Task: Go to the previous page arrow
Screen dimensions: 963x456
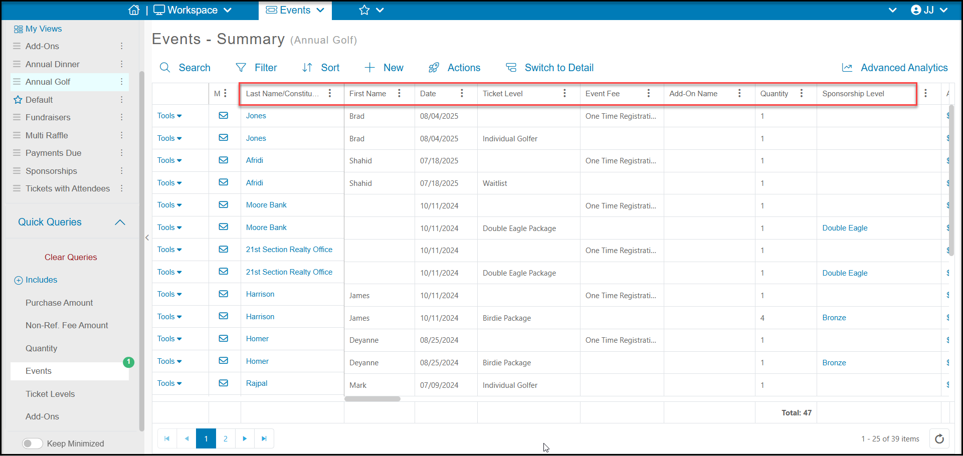Action: 186,438
